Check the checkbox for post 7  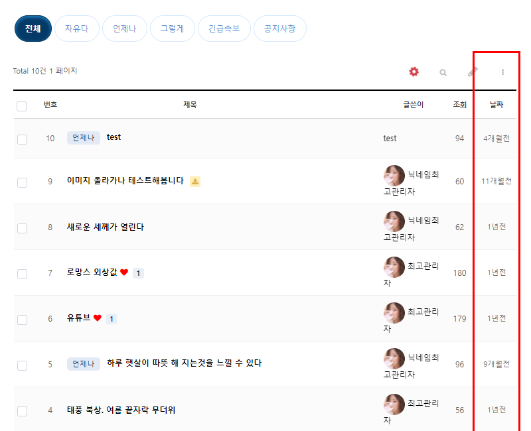(x=22, y=273)
